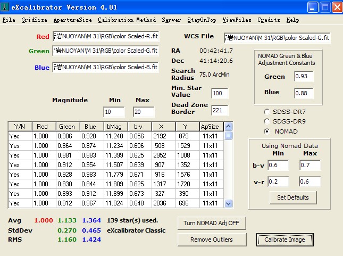Open the Calibration Method menu
The image size is (343, 256).
pyautogui.click(x=127, y=20)
